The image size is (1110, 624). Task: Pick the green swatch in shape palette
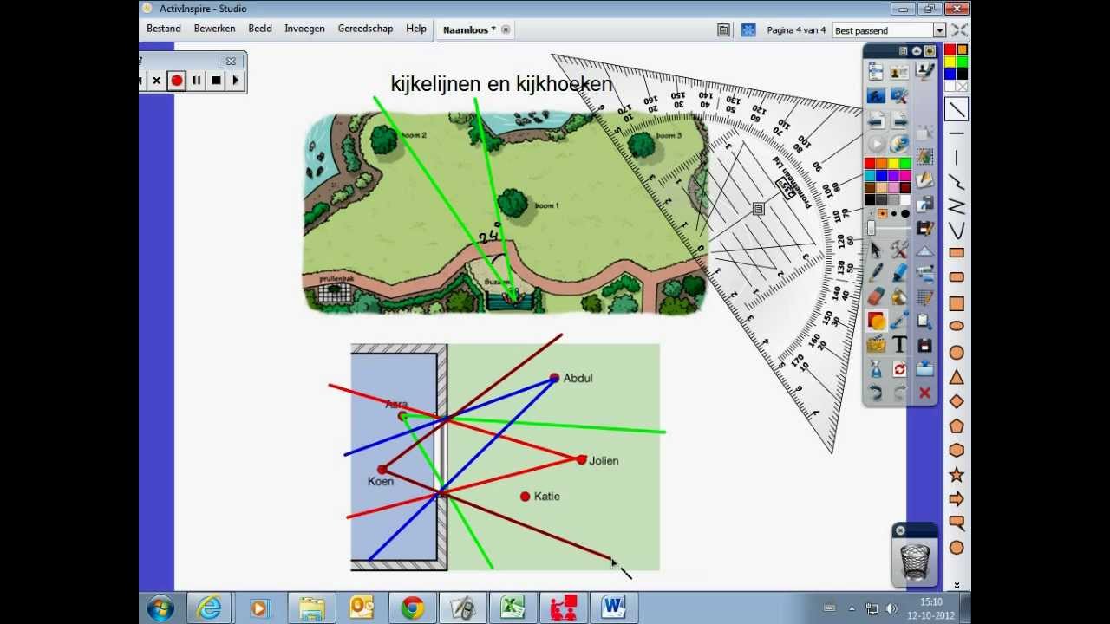click(962, 62)
